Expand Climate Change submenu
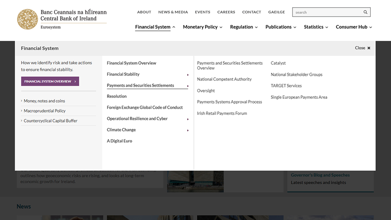Viewport: 391px width, 220px height. click(147, 130)
